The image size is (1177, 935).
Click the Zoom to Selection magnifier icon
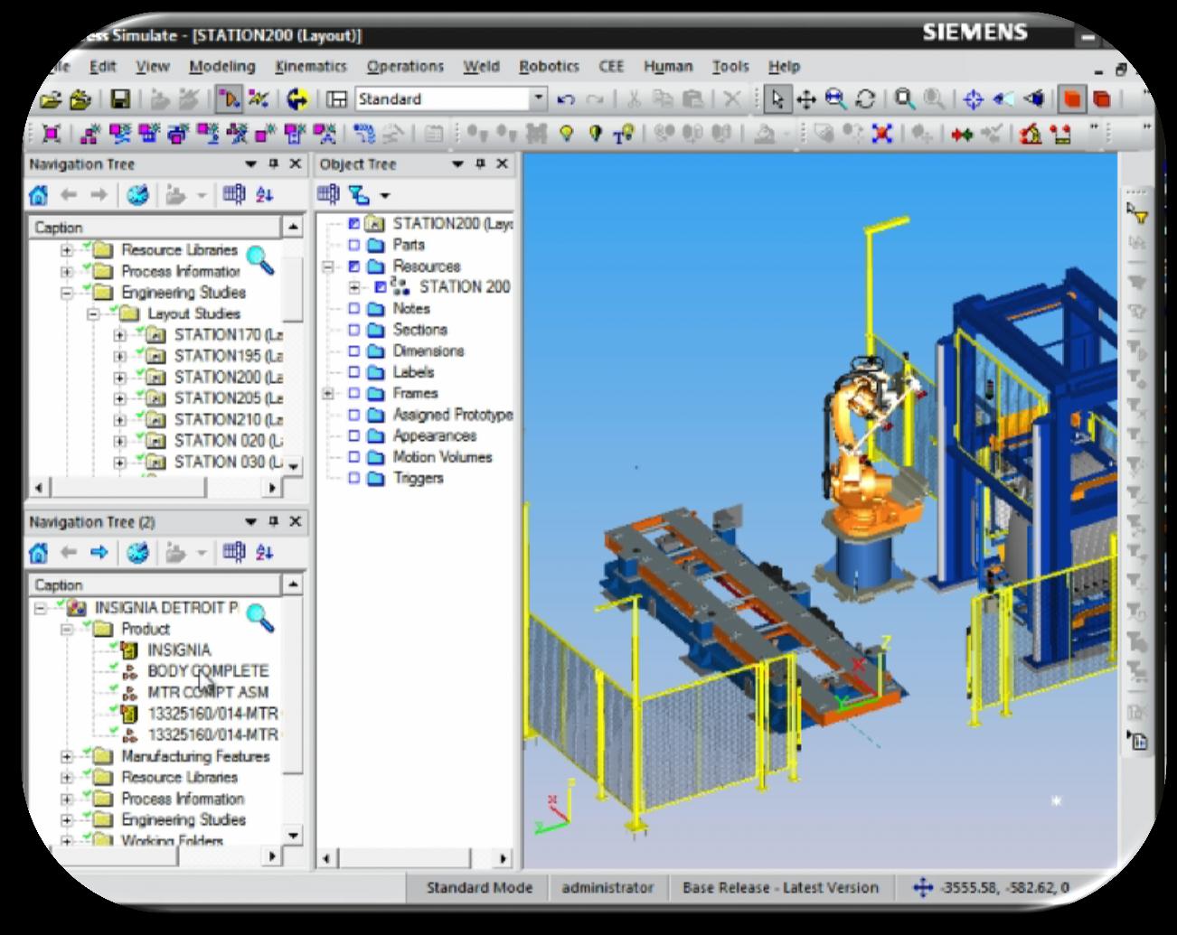[x=904, y=99]
